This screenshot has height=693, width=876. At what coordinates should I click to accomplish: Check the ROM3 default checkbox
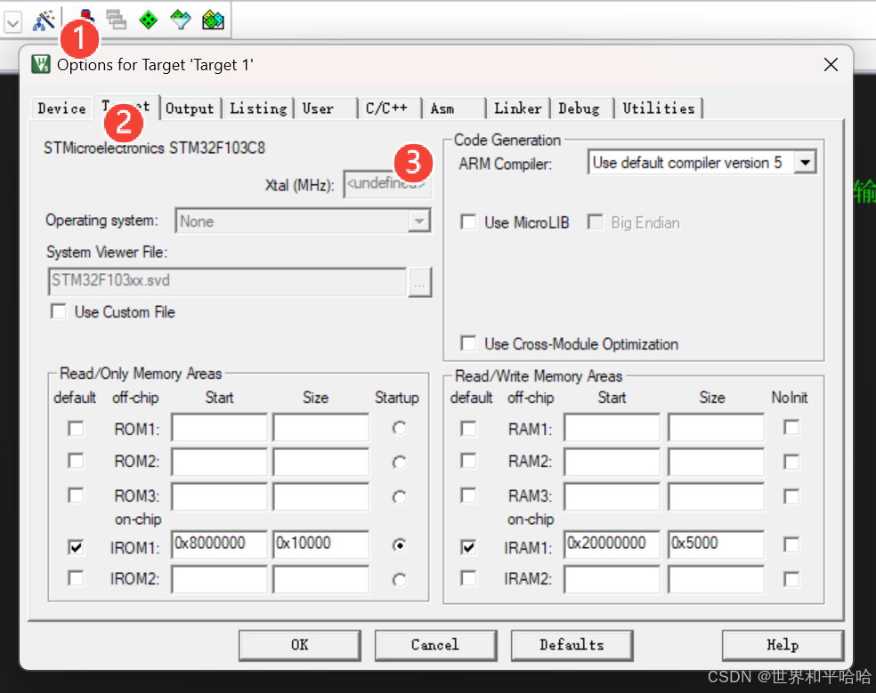[76, 496]
